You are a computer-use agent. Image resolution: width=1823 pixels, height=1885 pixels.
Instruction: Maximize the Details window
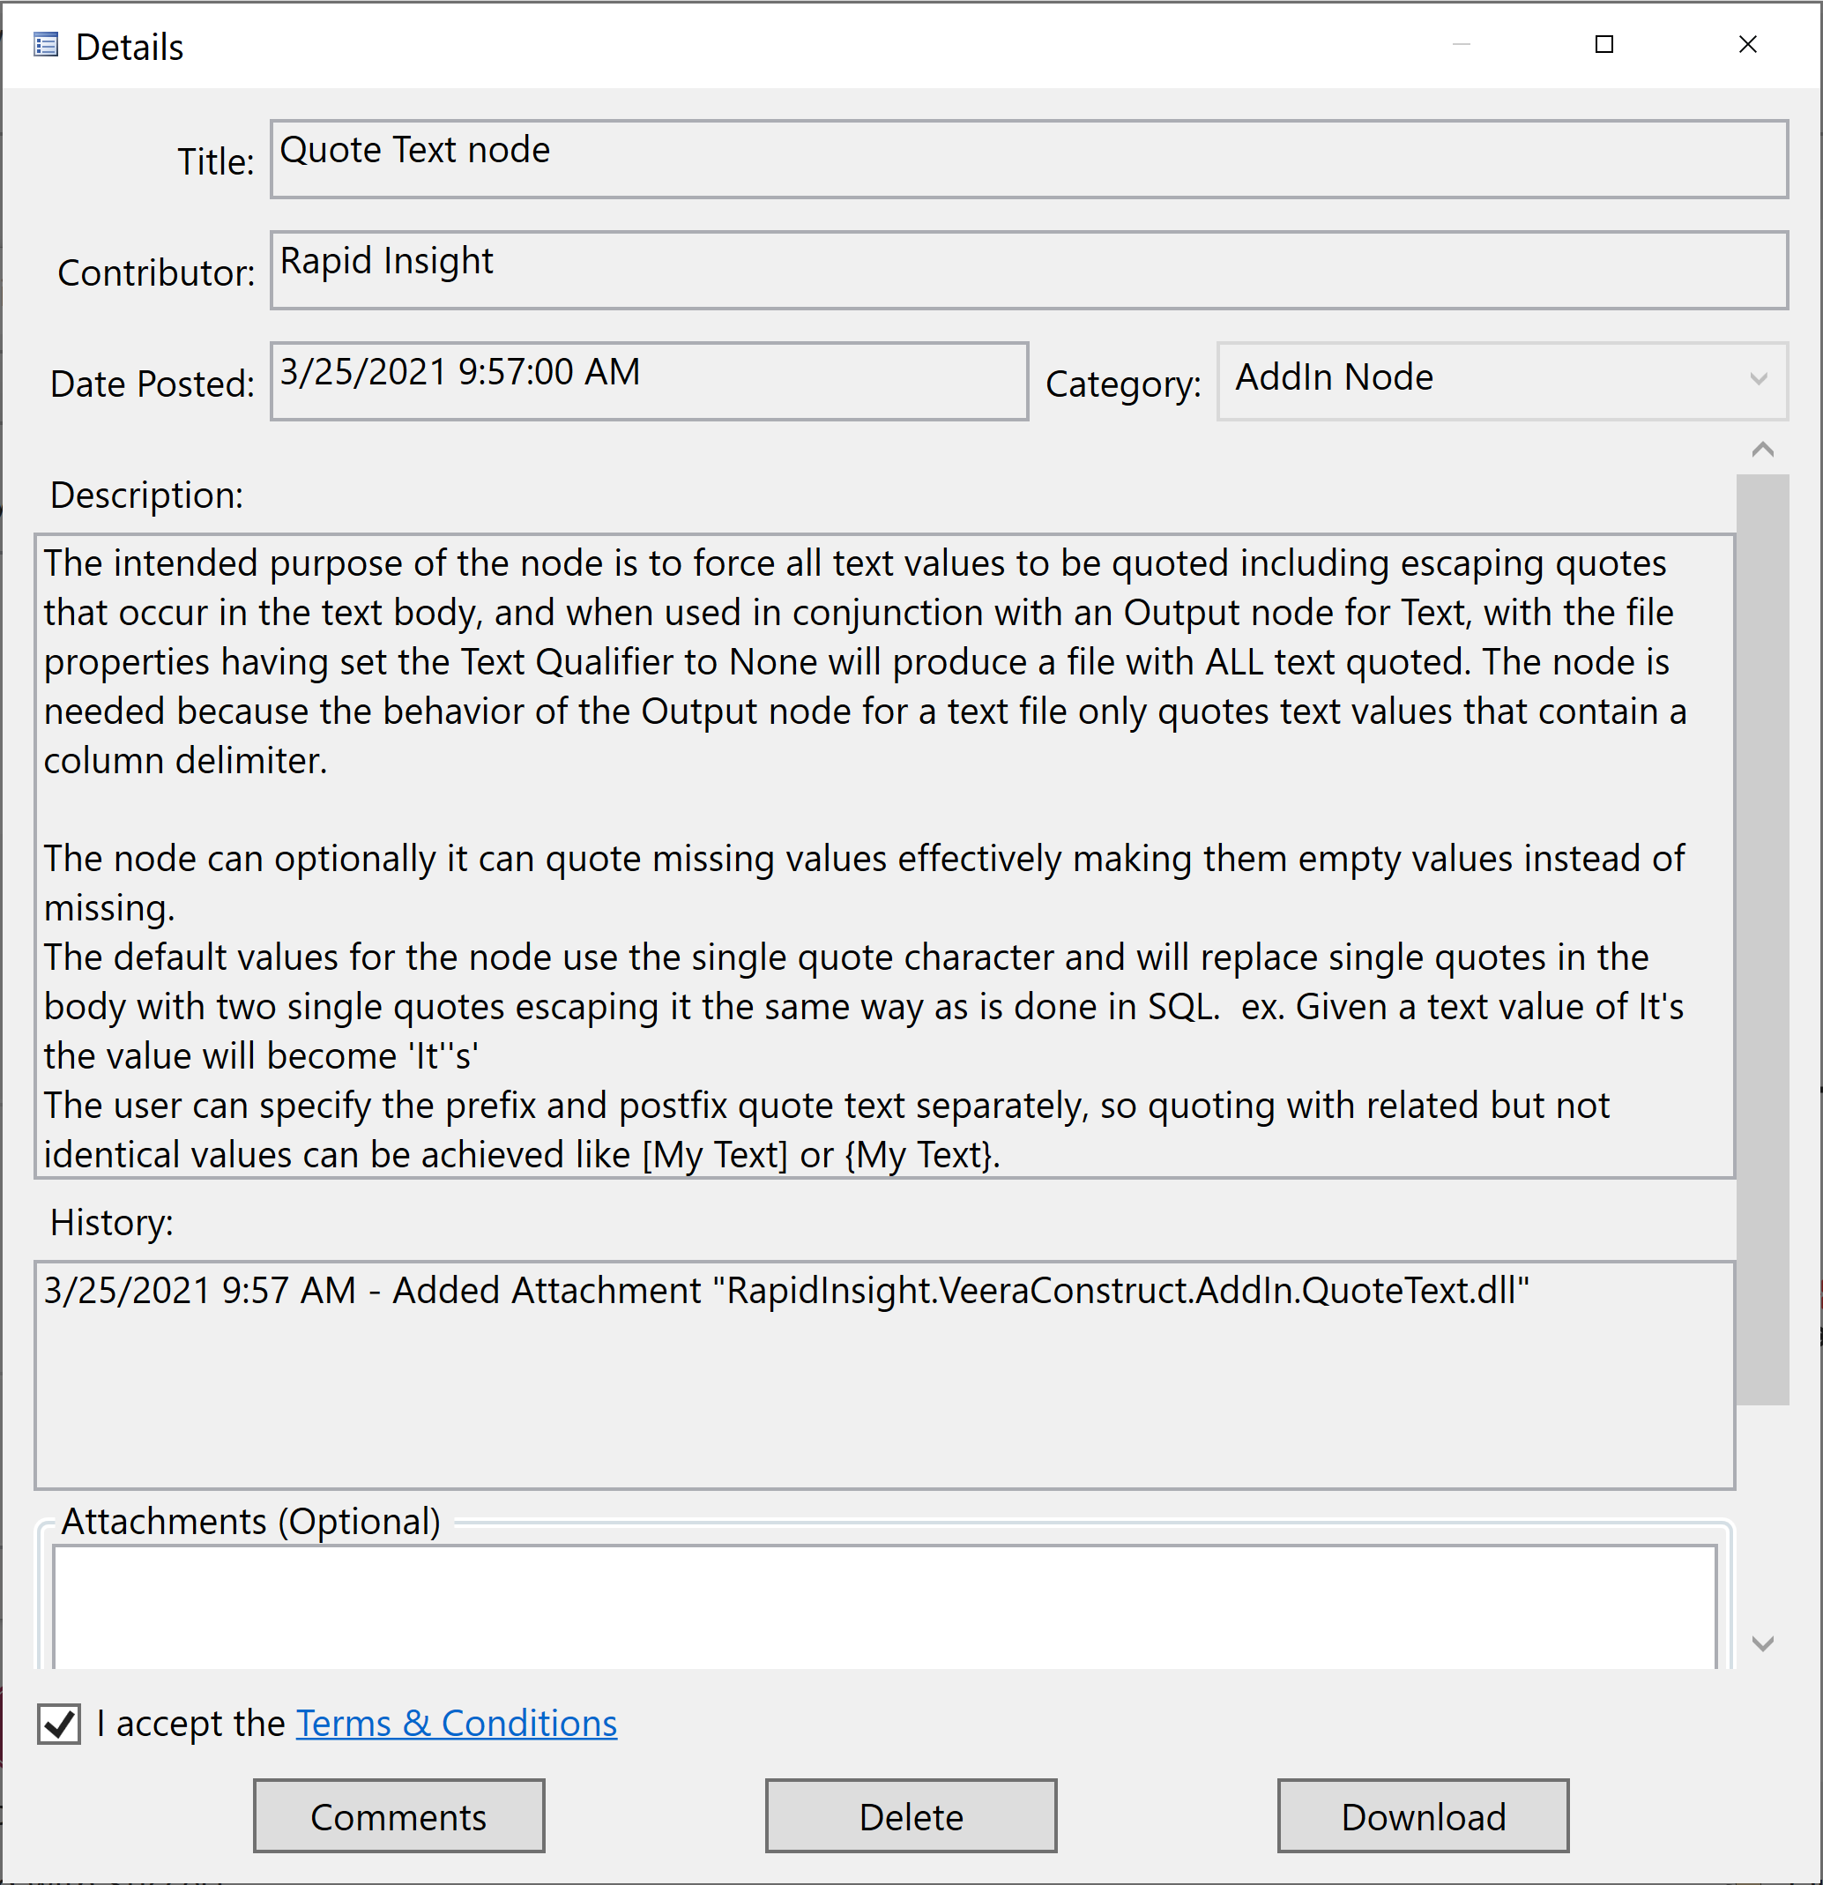tap(1603, 44)
